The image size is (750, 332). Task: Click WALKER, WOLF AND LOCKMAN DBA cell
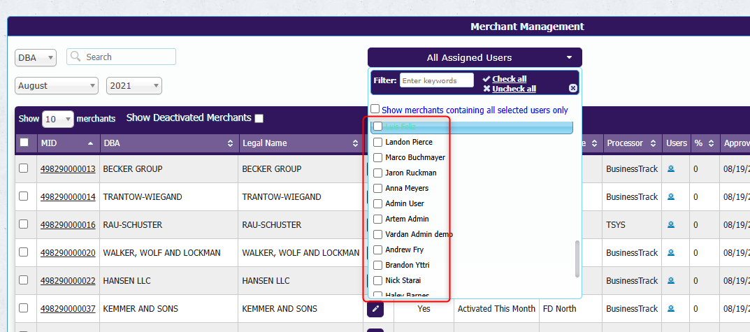(169, 252)
